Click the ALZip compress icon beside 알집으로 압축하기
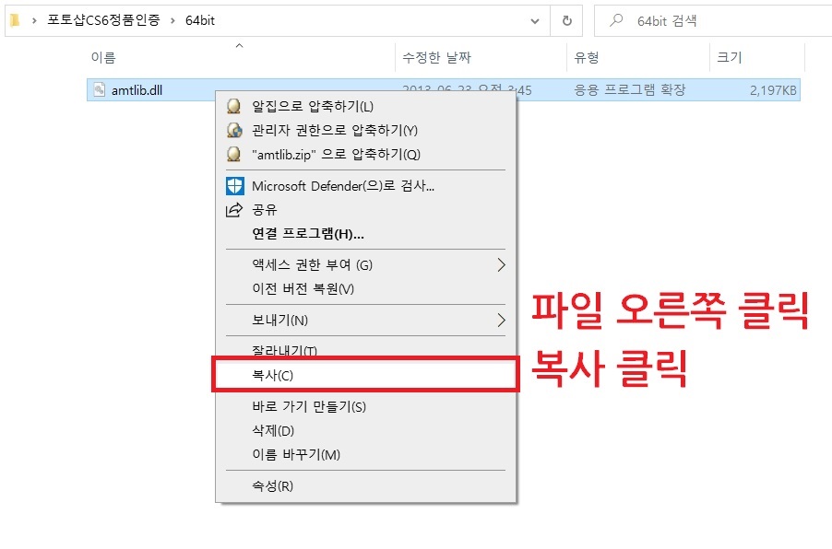The width and height of the screenshot is (832, 549). [233, 106]
